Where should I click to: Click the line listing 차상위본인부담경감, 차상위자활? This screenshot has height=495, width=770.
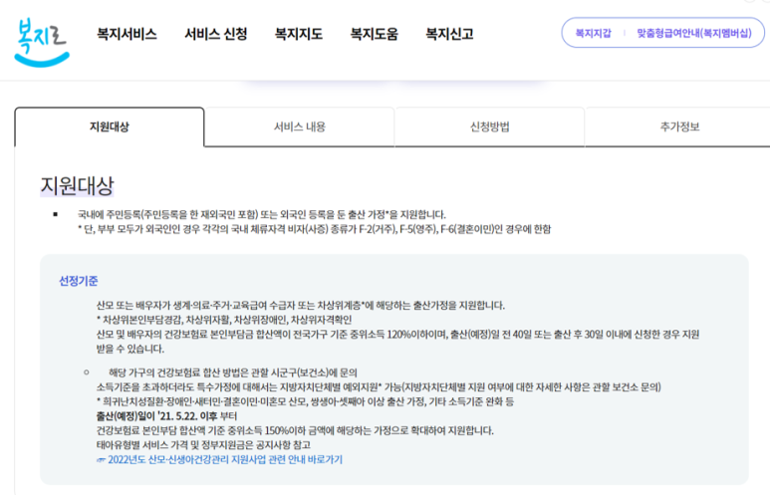click(224, 320)
